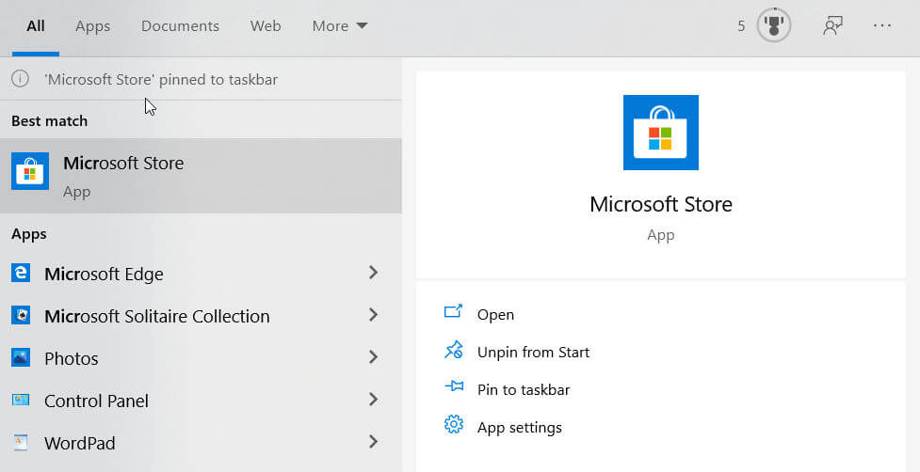
Task: Open Photos from the apps list
Action: click(71, 358)
